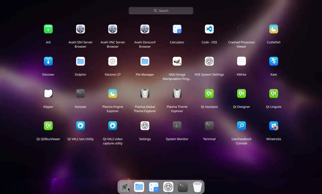This screenshot has height=194, width=322.
Task: Open Qt Assistant
Action: 209,93
